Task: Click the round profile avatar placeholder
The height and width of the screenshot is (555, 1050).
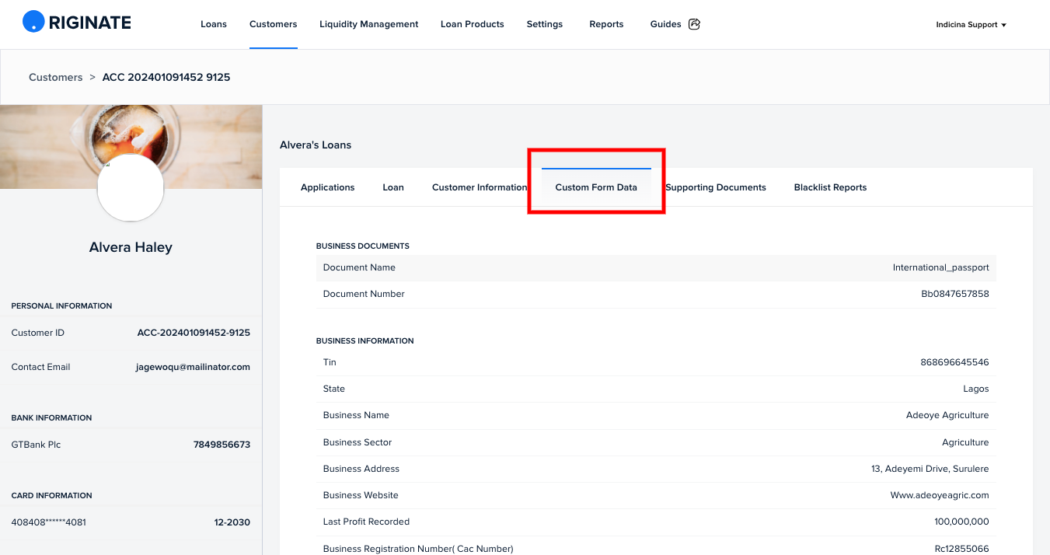Action: [131, 188]
